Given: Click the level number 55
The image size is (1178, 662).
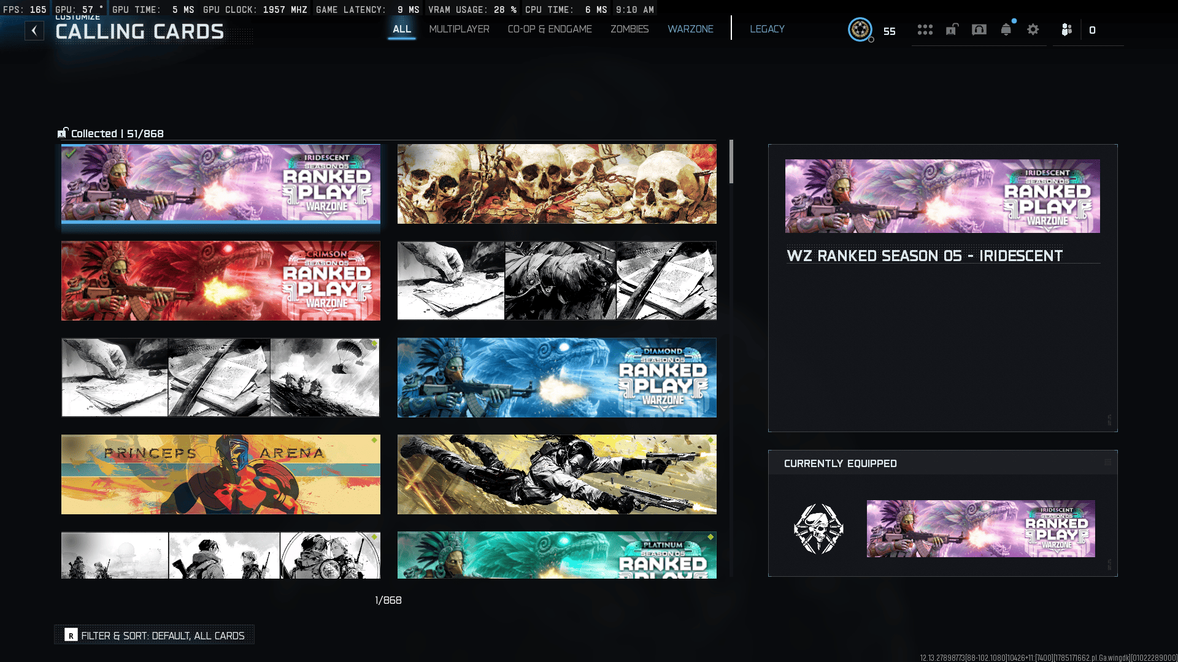Looking at the screenshot, I should pos(890,31).
